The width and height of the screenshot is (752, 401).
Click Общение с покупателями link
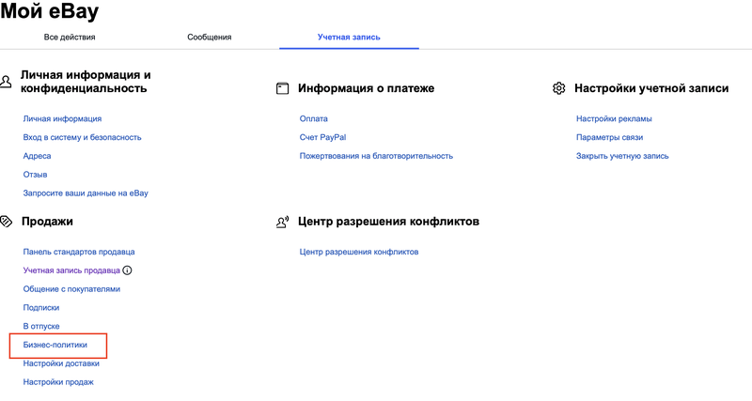coord(71,289)
